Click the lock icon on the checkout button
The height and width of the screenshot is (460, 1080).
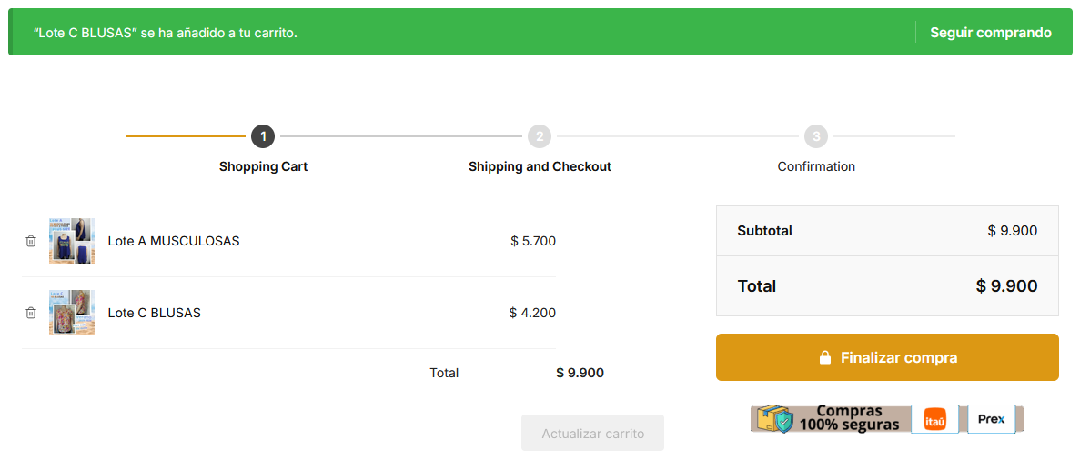click(825, 357)
